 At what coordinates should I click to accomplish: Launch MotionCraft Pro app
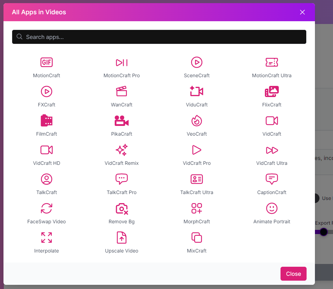(121, 63)
